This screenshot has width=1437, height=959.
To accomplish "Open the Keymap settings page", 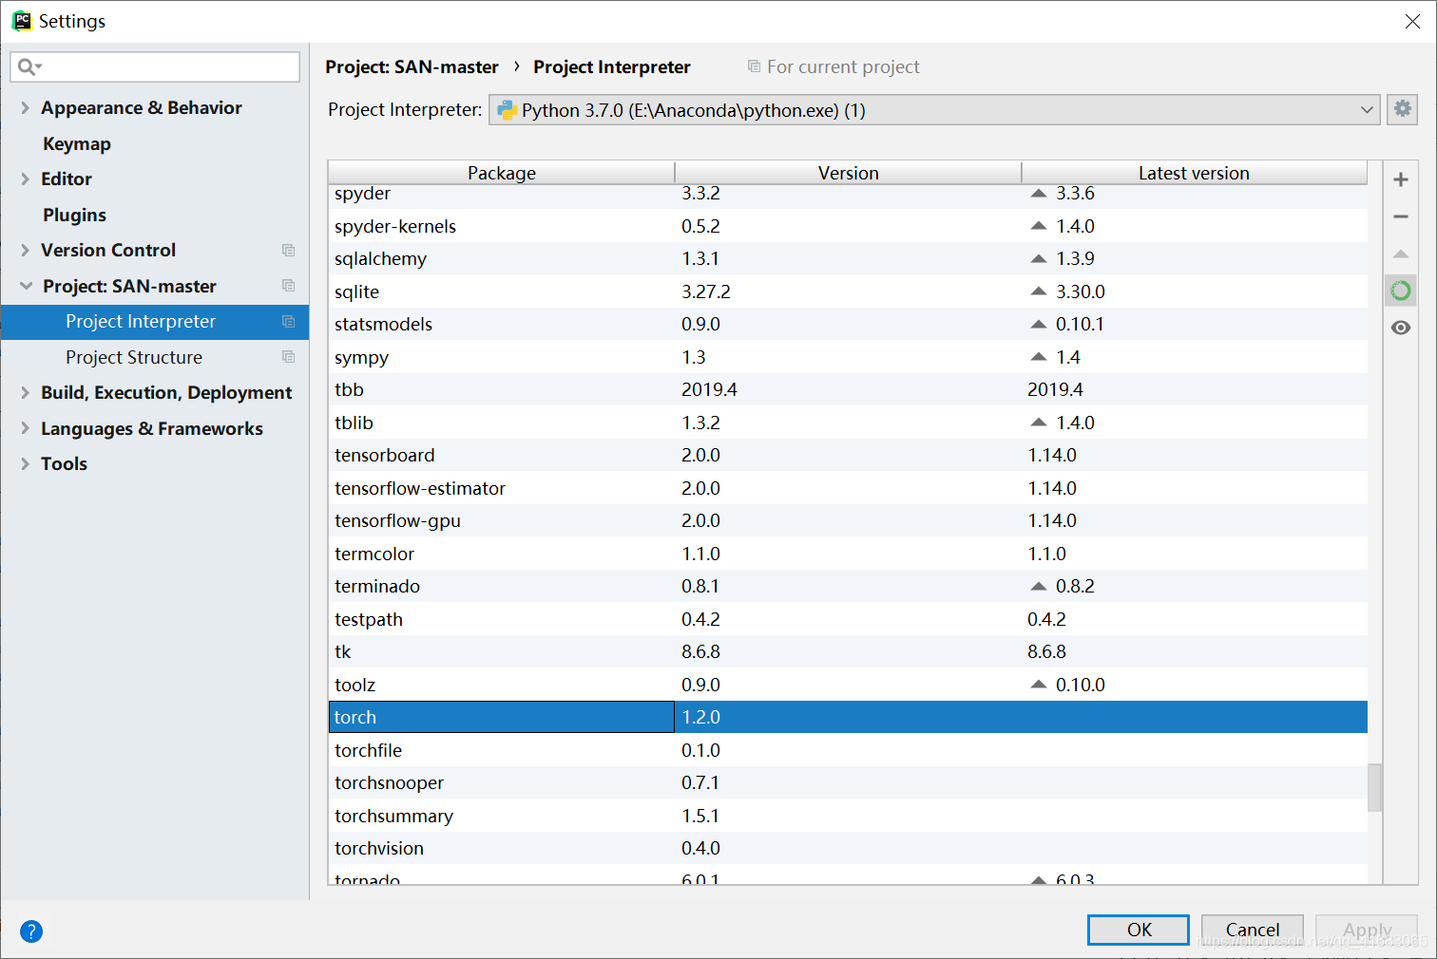I will click(77, 143).
